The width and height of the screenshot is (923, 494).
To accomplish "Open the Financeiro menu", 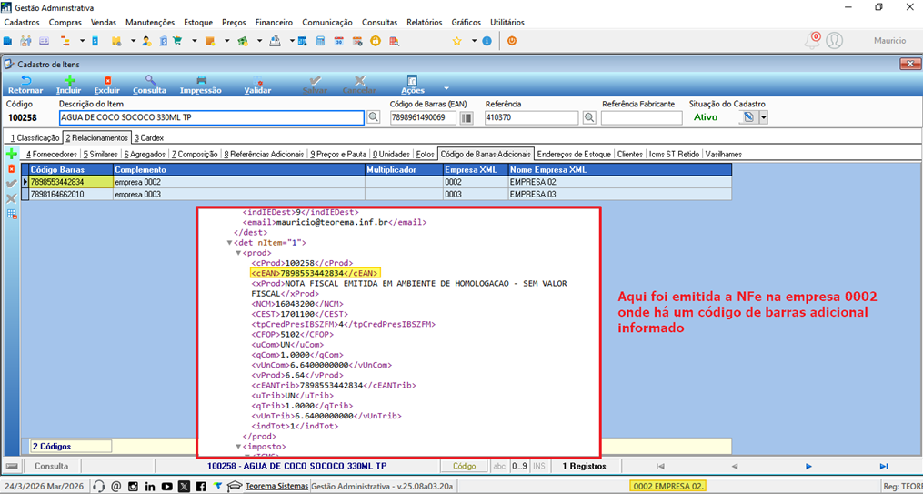I will pos(274,23).
